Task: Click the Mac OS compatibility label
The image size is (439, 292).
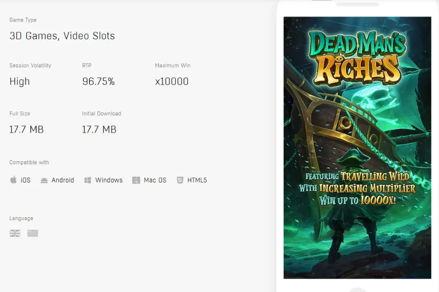Action: (x=155, y=180)
